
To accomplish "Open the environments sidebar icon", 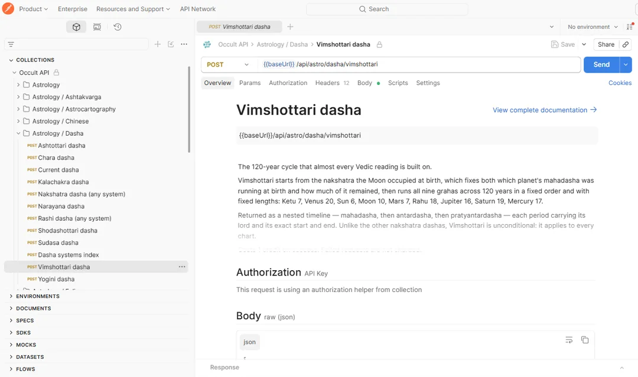I will click(x=97, y=27).
